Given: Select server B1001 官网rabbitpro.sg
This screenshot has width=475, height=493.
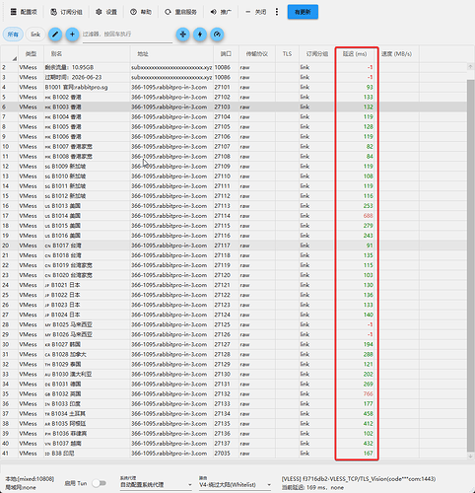Looking at the screenshot, I should (234, 87).
